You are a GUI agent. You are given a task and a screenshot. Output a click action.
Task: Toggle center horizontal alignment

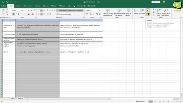point(41,14)
